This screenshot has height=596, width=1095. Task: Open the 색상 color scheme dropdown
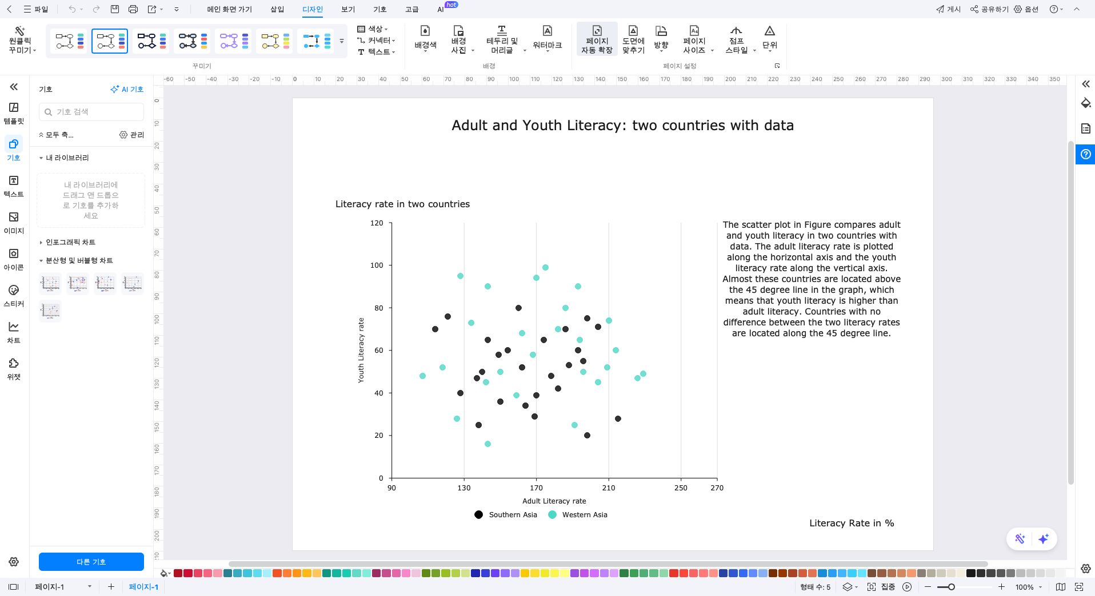[x=373, y=29]
